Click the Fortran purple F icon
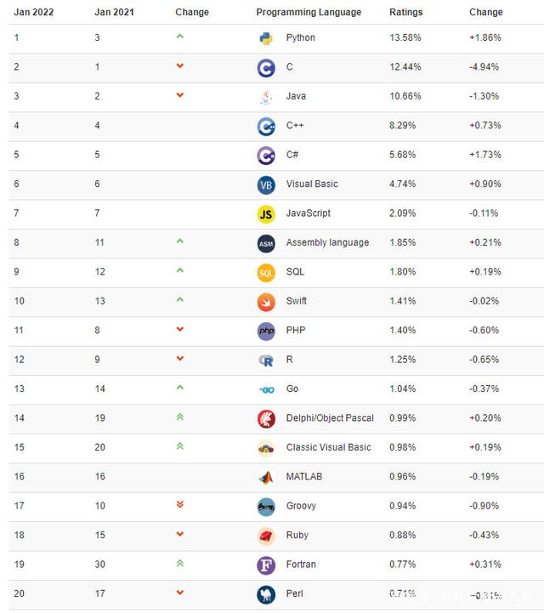 click(266, 565)
